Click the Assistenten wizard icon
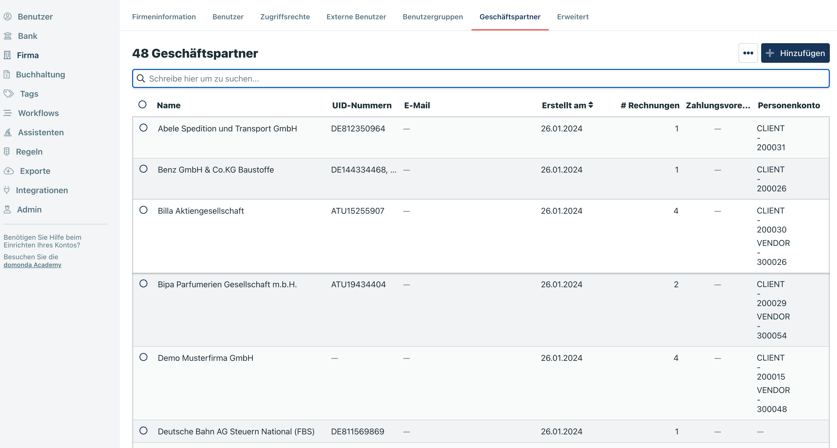The image size is (837, 448). (8, 132)
